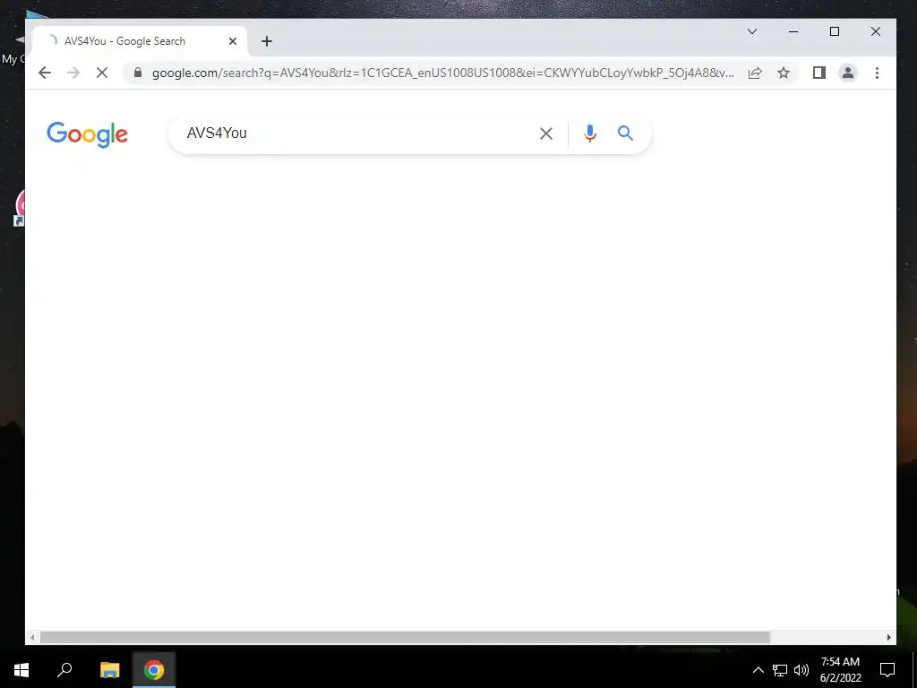Share this page from address bar
This screenshot has width=917, height=688.
pos(755,73)
